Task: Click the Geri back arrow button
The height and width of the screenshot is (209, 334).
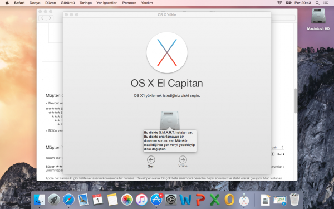Action: [x=151, y=159]
